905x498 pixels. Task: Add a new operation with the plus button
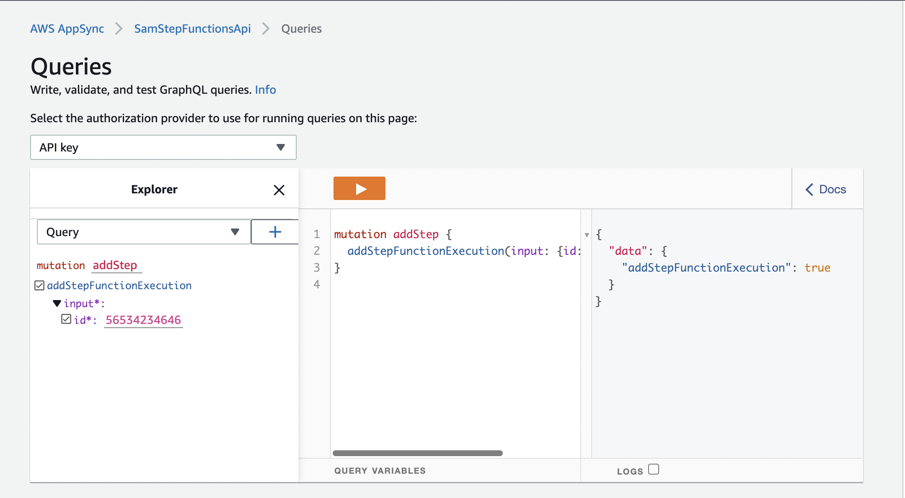[275, 232]
